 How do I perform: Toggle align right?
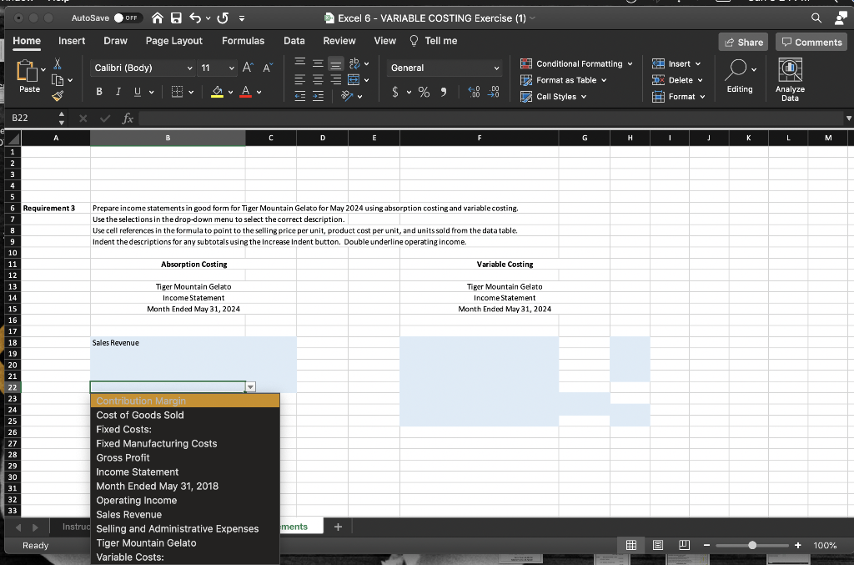(336, 80)
